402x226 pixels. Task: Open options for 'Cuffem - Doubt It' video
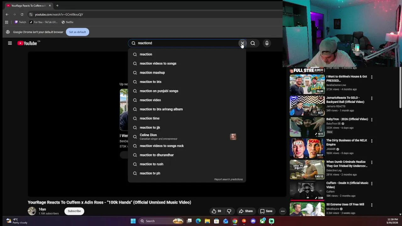coord(372,184)
